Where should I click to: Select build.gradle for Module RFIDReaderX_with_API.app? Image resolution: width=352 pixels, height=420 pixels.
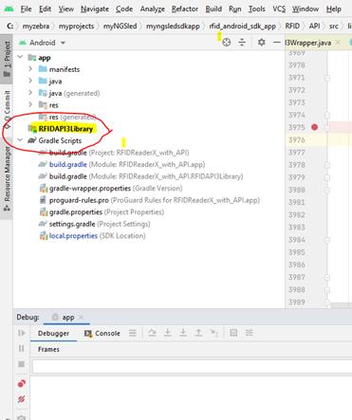(x=121, y=165)
